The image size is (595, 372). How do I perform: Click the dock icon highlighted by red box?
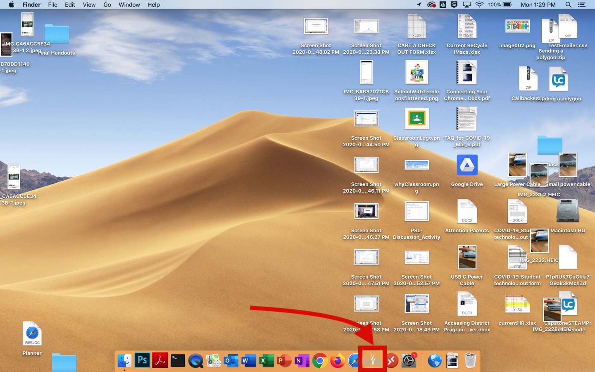point(372,360)
